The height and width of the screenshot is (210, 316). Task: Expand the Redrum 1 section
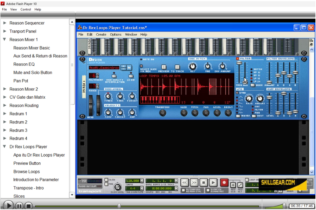5,113
